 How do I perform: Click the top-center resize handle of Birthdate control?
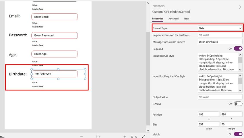click(58, 69)
